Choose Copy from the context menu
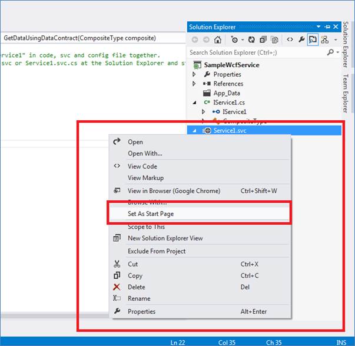 201,275
